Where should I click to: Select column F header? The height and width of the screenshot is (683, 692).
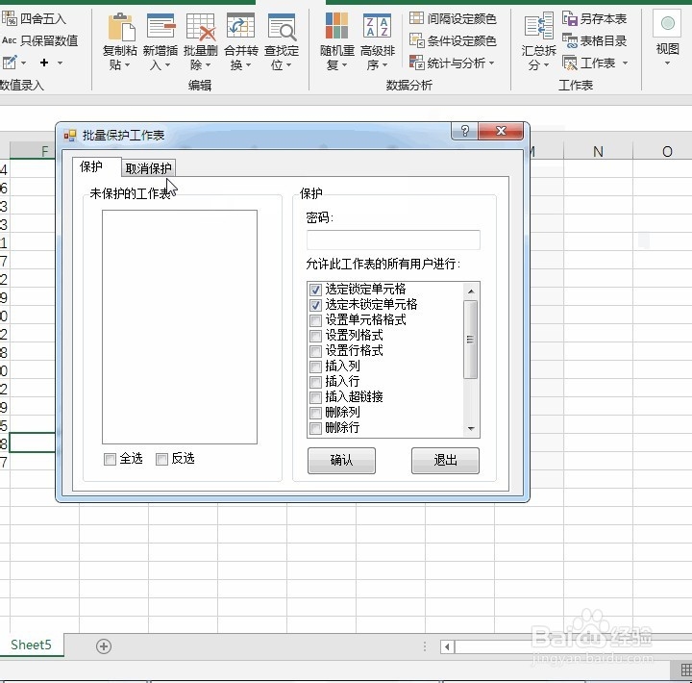click(33, 151)
